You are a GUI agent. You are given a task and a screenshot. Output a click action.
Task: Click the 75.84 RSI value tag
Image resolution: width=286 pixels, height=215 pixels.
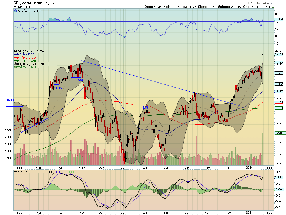279,19
